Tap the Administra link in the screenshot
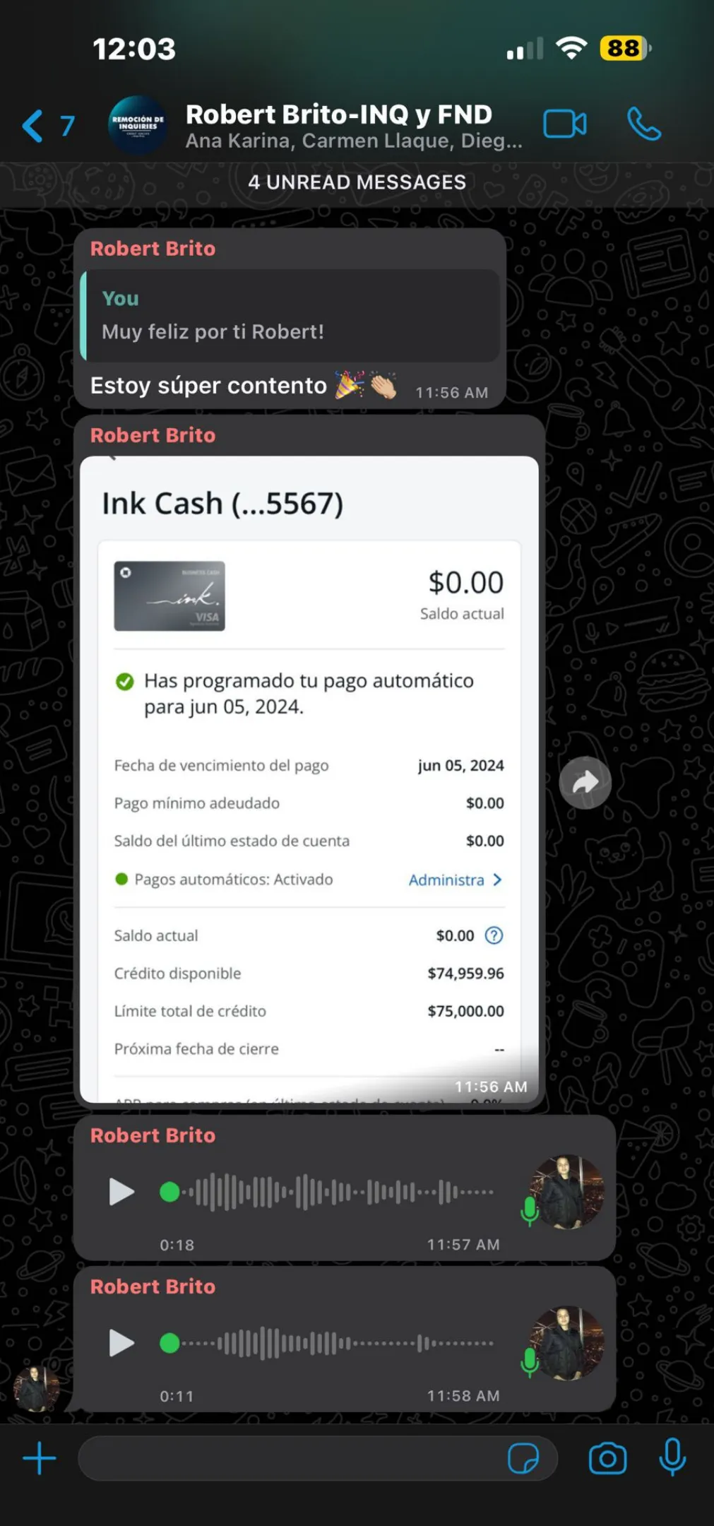This screenshot has width=714, height=1526. 455,880
